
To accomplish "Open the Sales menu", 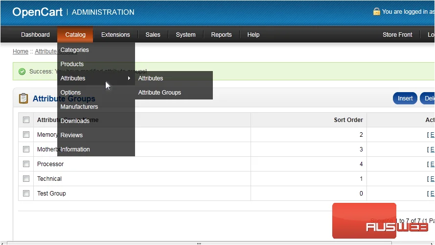I will point(153,35).
